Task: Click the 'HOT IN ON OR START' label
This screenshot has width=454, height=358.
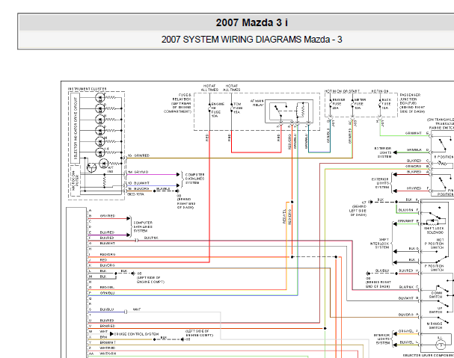Action: point(342,91)
